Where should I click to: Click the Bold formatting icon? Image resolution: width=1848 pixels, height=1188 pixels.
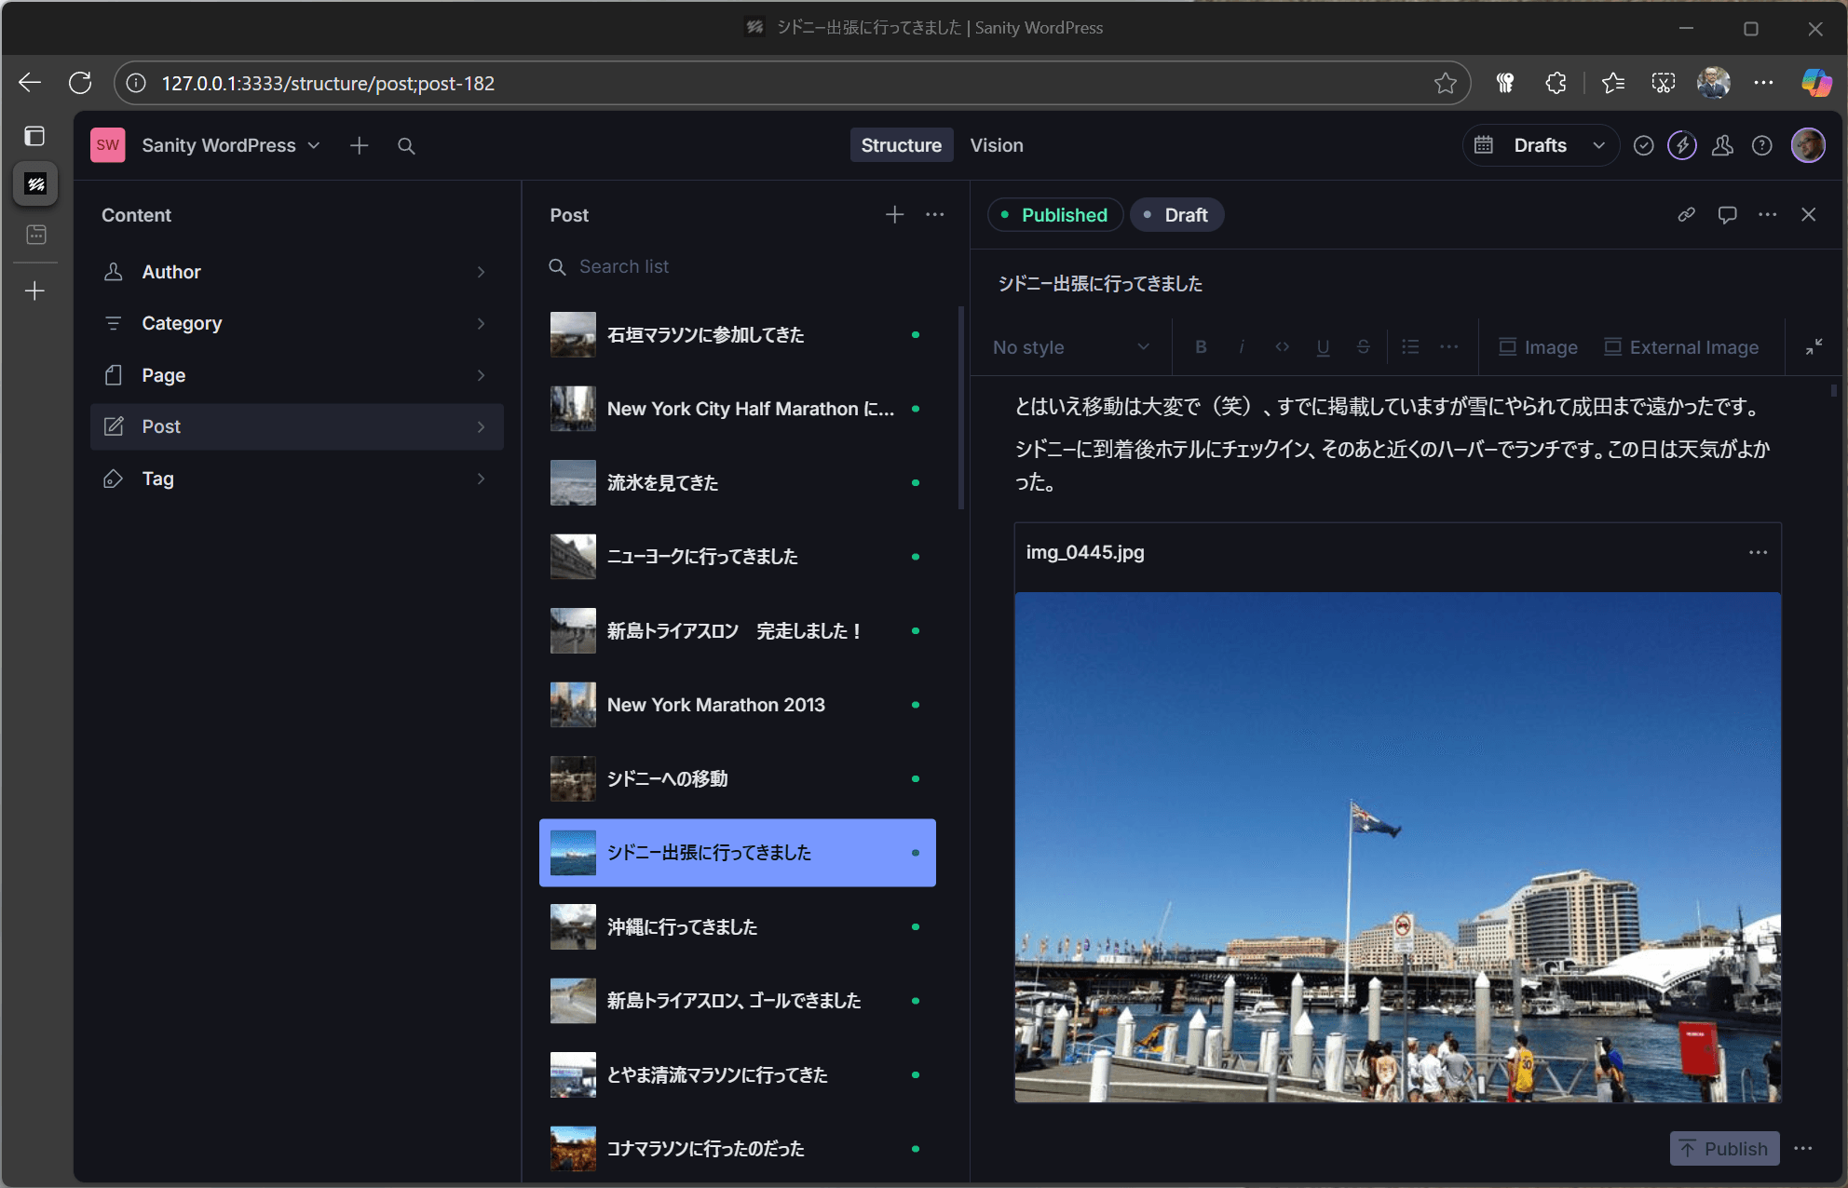coord(1201,347)
